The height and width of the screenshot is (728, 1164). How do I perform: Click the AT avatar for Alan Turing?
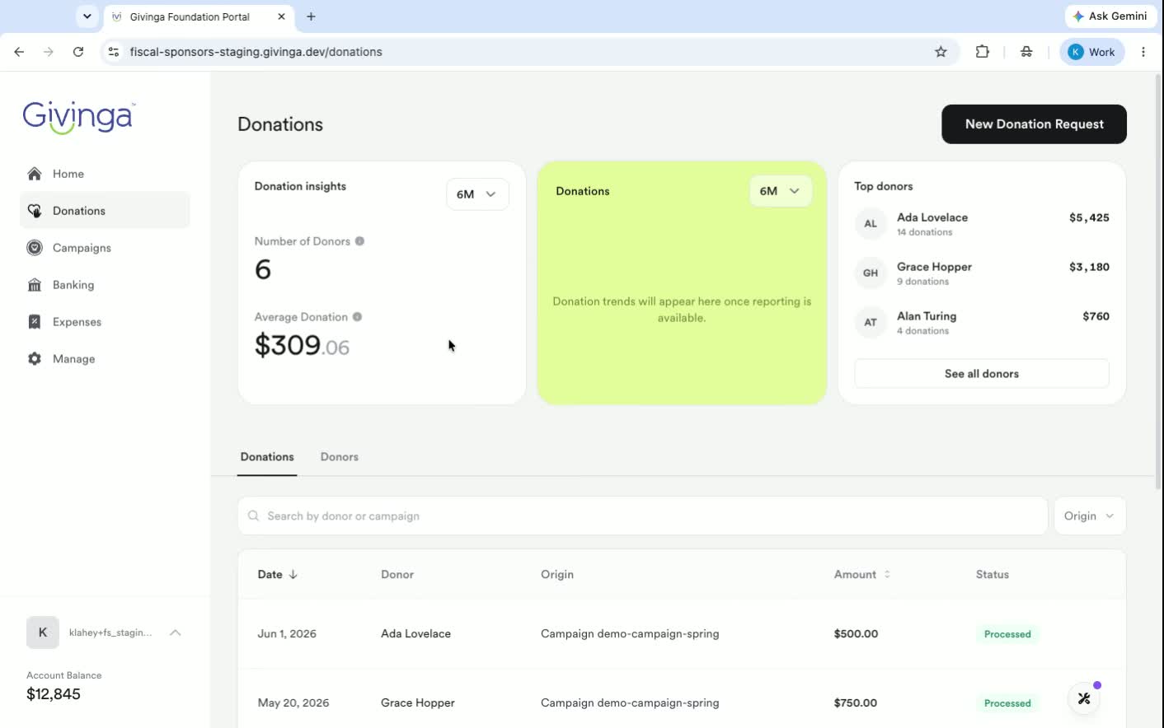871,323
